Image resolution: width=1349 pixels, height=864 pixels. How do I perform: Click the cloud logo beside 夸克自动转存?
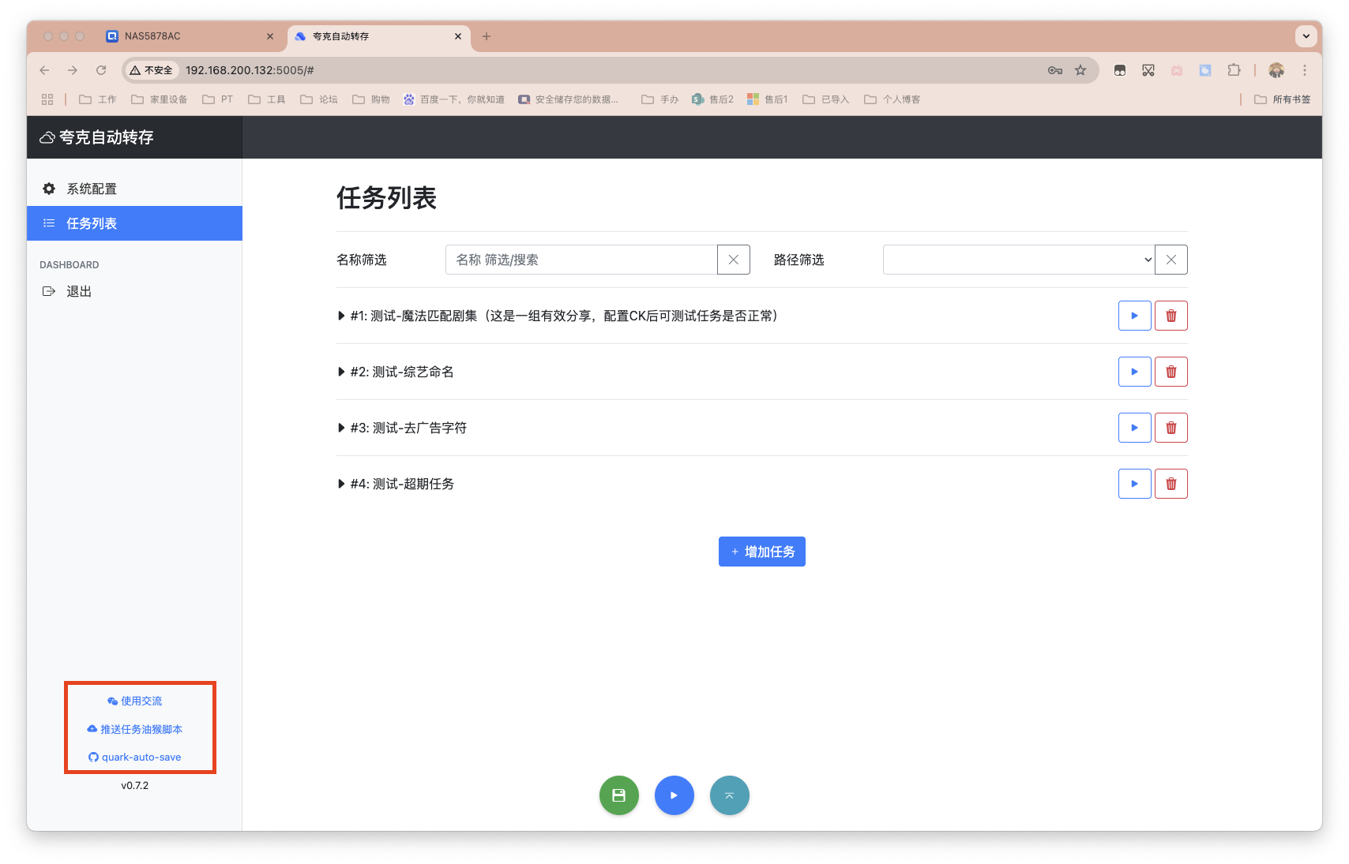[x=47, y=137]
